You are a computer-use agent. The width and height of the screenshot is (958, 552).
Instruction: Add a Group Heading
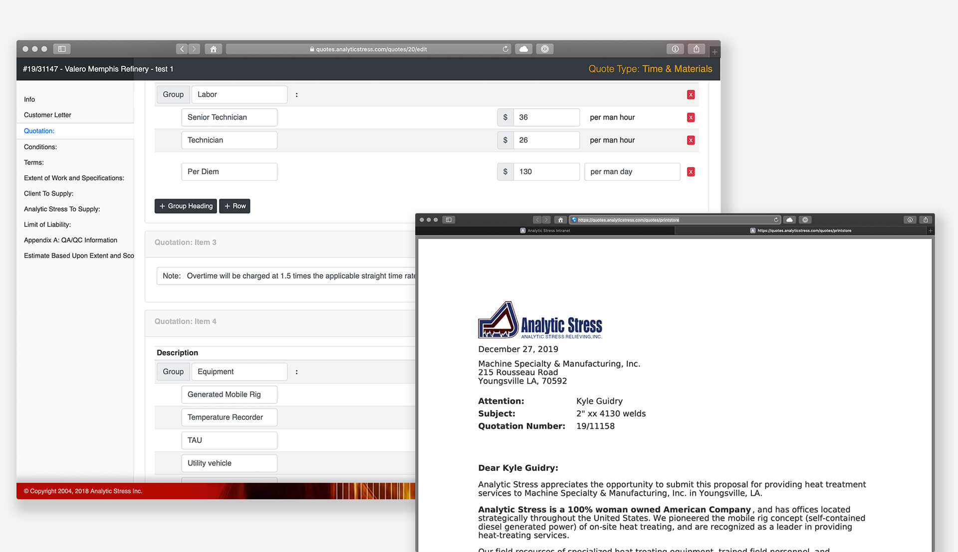click(186, 206)
